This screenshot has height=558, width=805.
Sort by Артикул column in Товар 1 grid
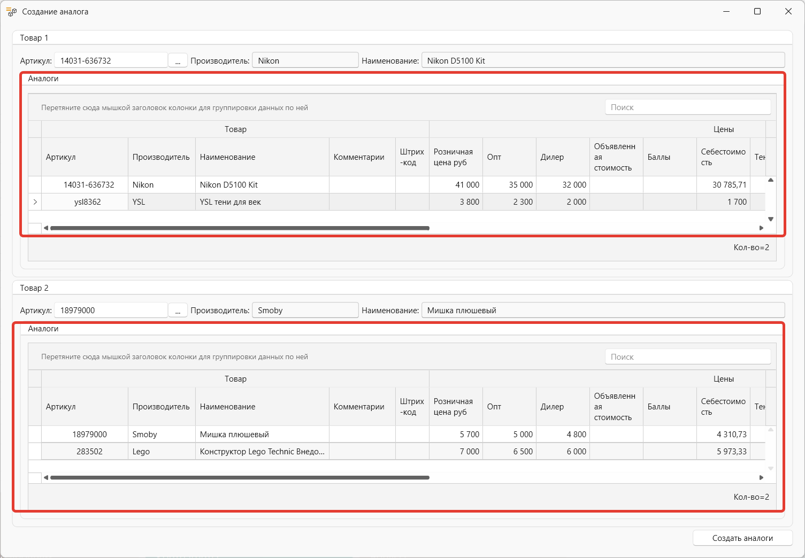(x=85, y=157)
